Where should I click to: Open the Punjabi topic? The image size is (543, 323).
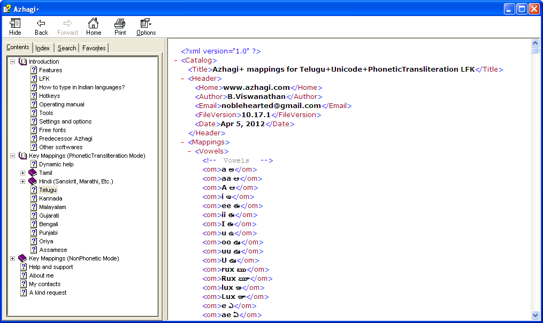pos(48,233)
